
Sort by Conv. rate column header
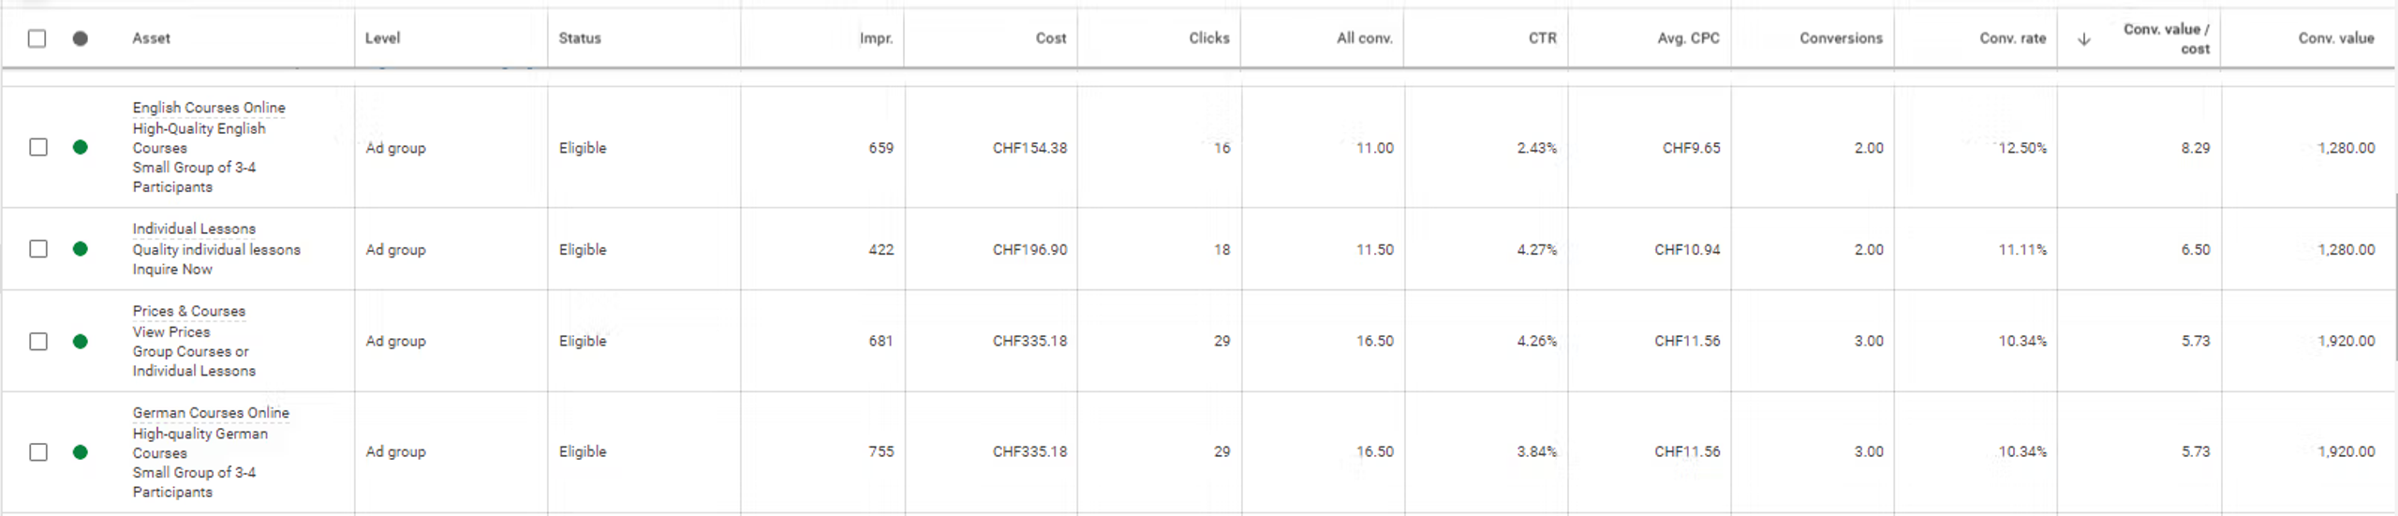click(x=2012, y=38)
